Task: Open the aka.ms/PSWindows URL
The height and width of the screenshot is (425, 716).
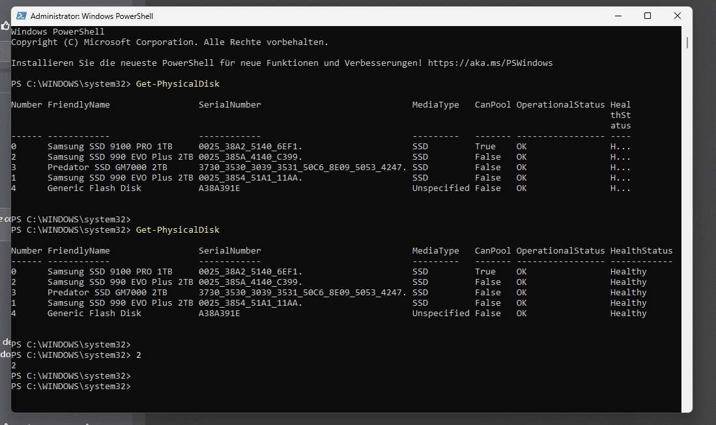Action: [490, 63]
